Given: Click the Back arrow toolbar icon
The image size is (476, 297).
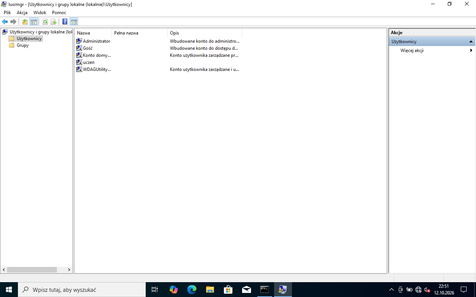Looking at the screenshot, I should (x=5, y=22).
